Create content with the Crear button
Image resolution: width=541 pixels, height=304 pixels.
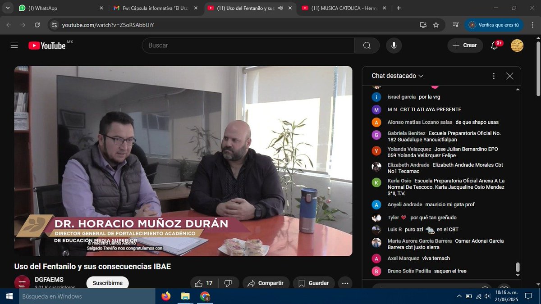pyautogui.click(x=464, y=45)
